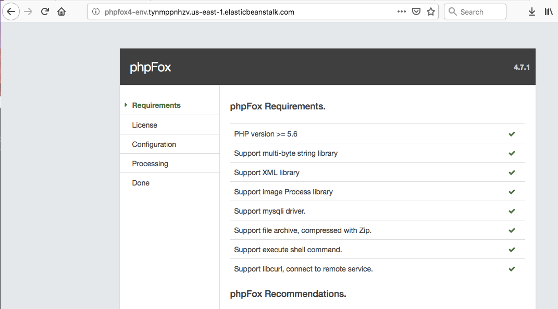Go to browser home page icon
The width and height of the screenshot is (558, 309).
61,11
